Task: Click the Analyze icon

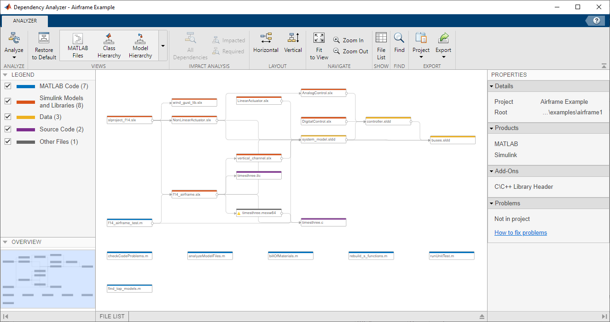Action: [x=14, y=39]
